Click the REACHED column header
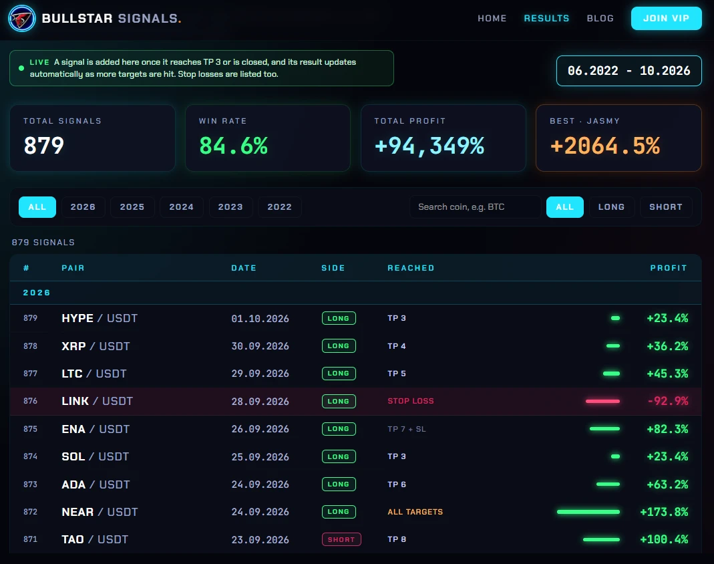Image resolution: width=714 pixels, height=564 pixels. [411, 268]
